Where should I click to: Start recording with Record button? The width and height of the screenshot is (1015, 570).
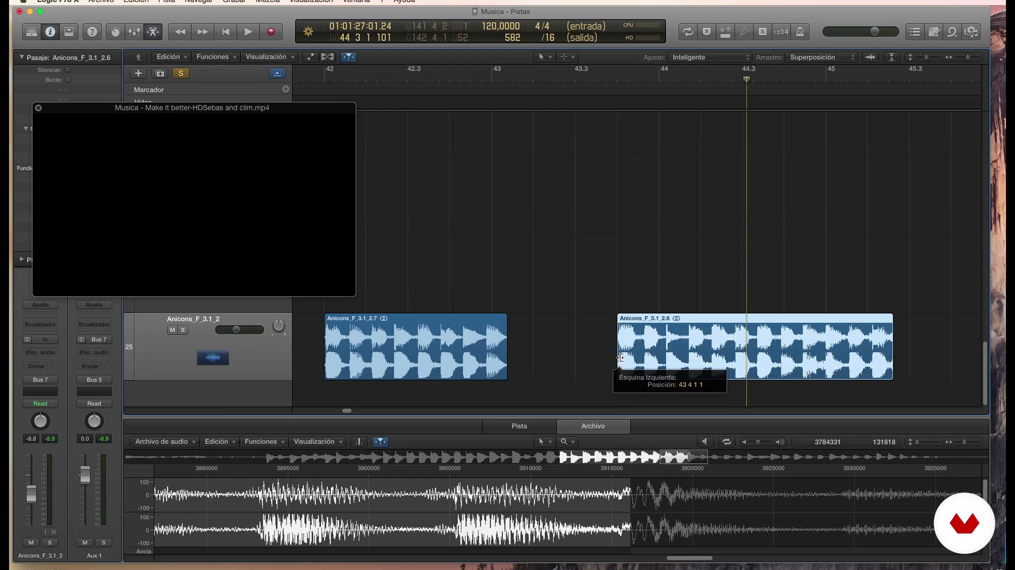271,32
